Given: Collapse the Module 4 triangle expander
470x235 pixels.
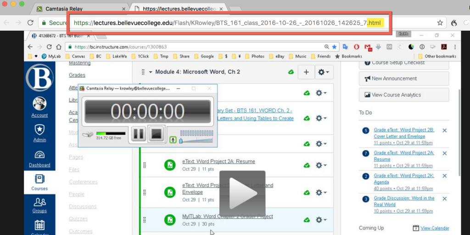Looking at the screenshot, I should (151, 72).
